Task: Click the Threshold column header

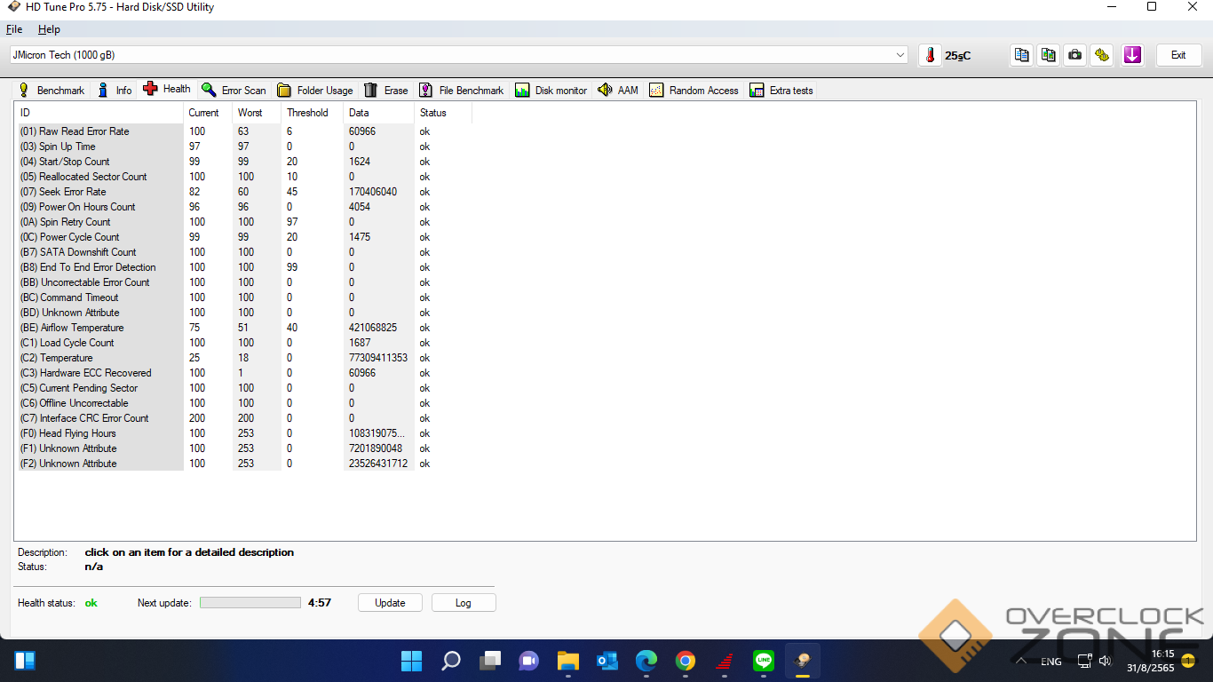Action: [x=312, y=113]
